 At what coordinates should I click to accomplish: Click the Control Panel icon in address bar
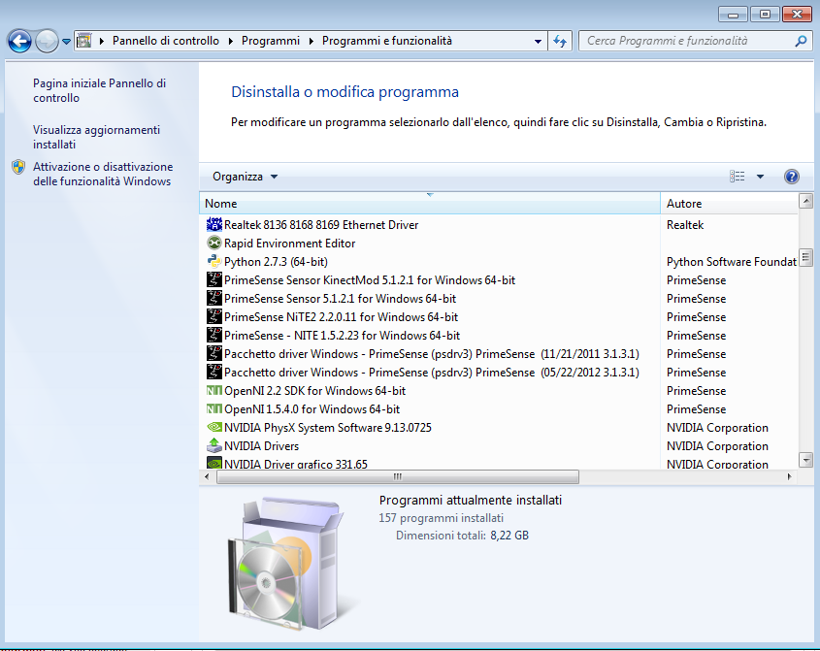click(84, 41)
